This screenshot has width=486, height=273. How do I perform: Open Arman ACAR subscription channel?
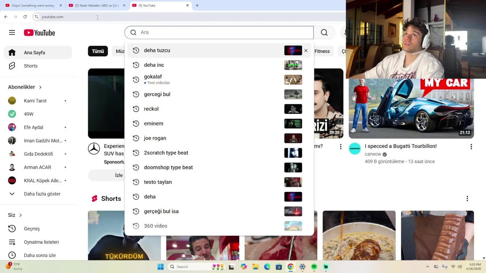point(38,167)
